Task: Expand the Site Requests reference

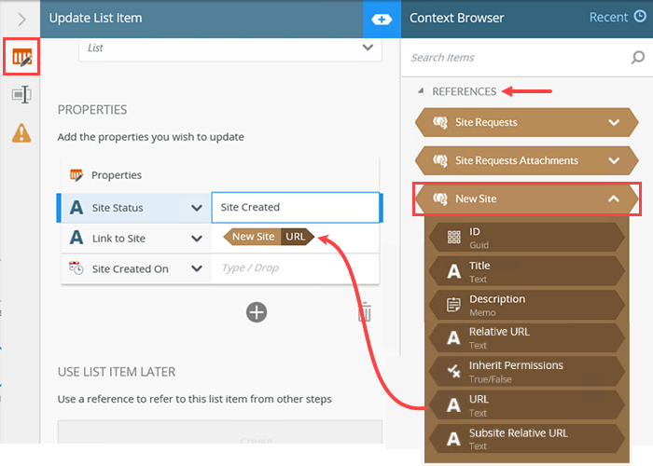Action: (614, 122)
